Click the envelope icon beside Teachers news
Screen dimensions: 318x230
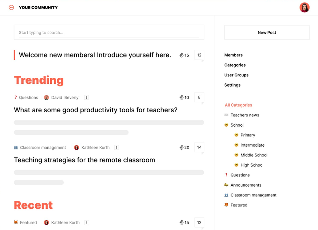[226, 115]
